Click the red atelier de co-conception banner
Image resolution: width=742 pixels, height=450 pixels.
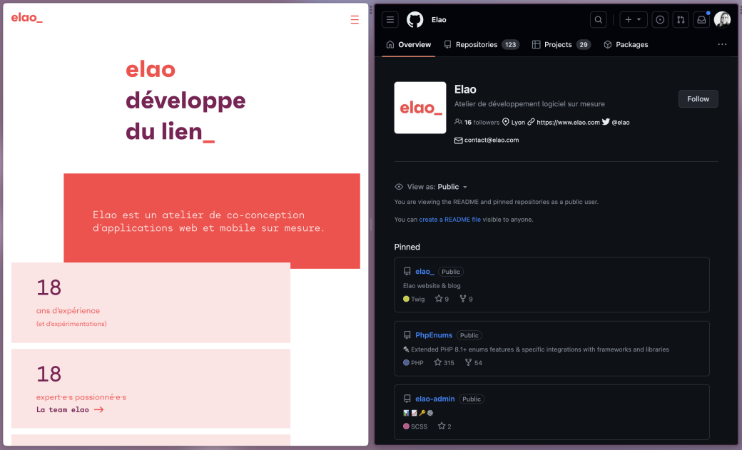coord(212,221)
